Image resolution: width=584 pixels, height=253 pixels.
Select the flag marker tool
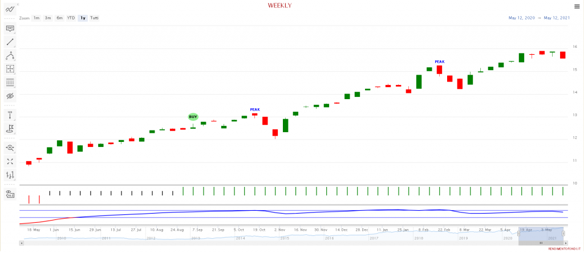(10, 129)
